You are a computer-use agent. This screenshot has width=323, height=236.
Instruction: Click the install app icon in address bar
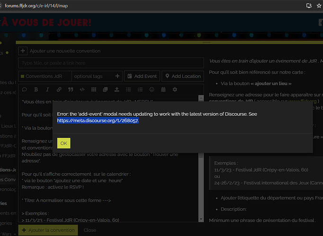309,6
